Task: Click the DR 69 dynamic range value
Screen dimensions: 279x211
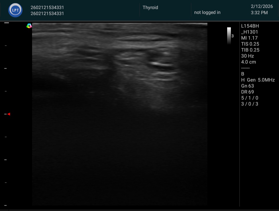Action: pos(247,92)
